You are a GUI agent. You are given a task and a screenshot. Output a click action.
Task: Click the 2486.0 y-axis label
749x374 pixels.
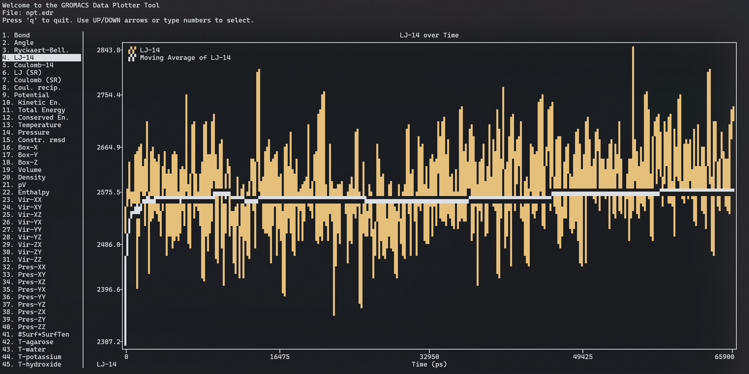coord(109,244)
